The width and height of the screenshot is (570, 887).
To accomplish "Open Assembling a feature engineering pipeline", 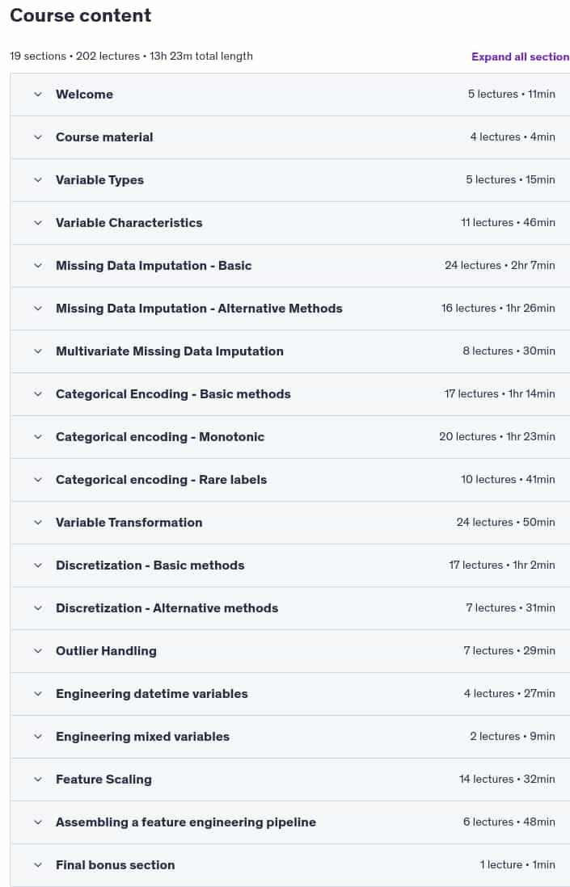I will coord(290,822).
